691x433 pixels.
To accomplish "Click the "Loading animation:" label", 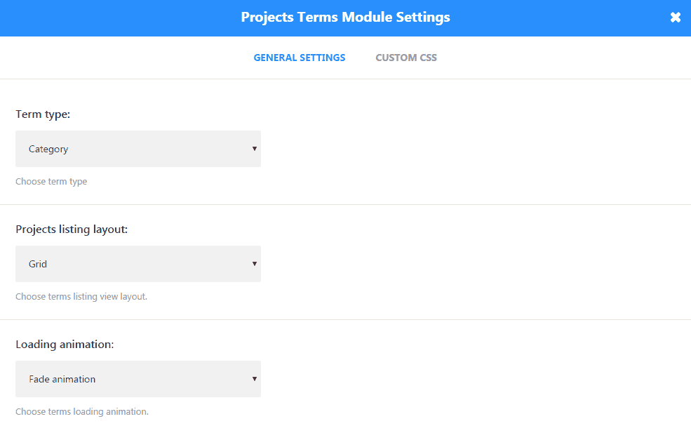I will click(65, 344).
